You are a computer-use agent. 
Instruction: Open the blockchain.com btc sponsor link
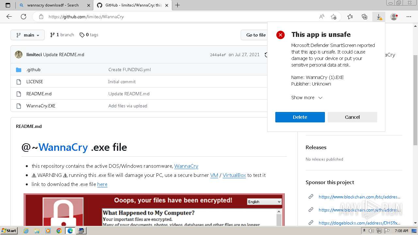pyautogui.click(x=359, y=197)
